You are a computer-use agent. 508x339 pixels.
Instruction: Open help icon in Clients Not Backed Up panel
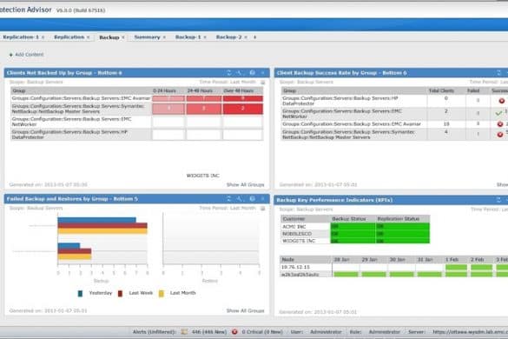(x=252, y=73)
